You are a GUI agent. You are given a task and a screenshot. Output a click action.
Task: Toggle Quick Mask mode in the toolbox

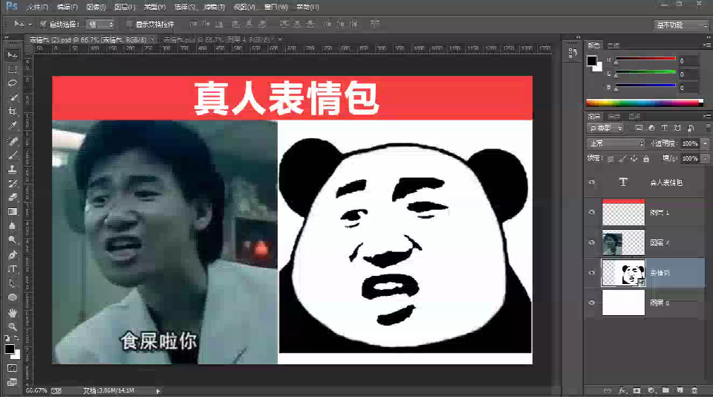(13, 368)
